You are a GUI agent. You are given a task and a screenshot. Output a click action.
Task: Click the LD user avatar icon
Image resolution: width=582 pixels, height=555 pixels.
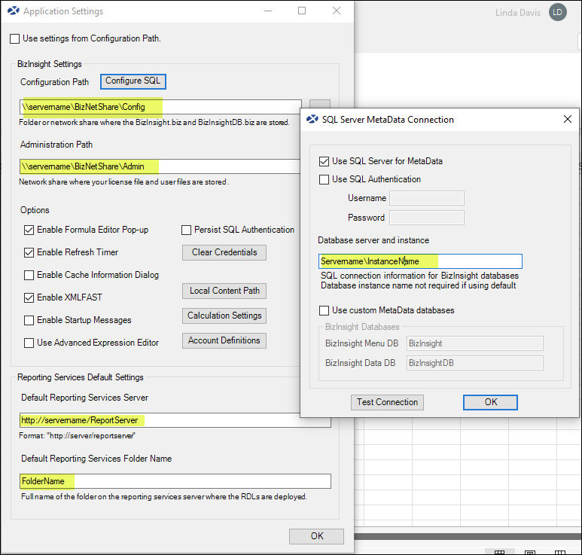557,12
